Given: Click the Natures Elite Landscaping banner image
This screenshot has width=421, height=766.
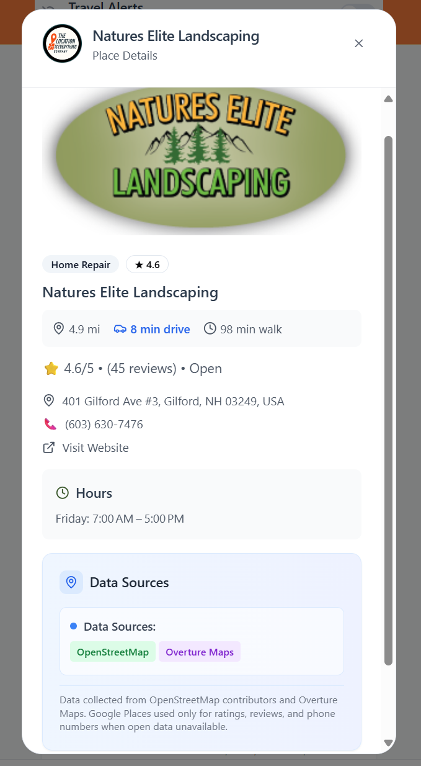Looking at the screenshot, I should tap(202, 161).
